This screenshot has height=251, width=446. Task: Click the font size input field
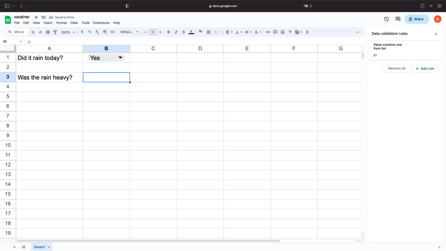(152, 32)
